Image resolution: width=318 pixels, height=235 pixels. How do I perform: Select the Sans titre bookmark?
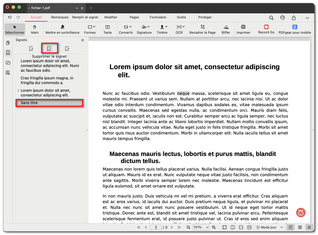pos(49,103)
